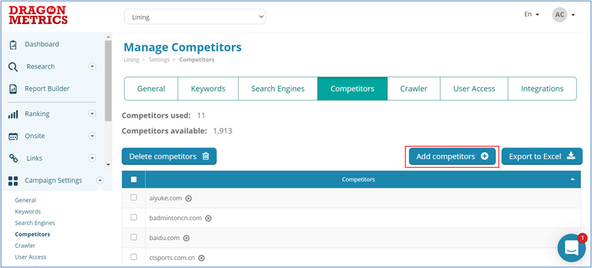Click the Export to Excel button
The width and height of the screenshot is (592, 268).
(x=542, y=156)
